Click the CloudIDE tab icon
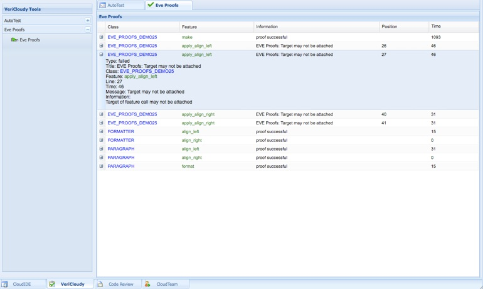Image resolution: width=483 pixels, height=289 pixels. (4, 285)
